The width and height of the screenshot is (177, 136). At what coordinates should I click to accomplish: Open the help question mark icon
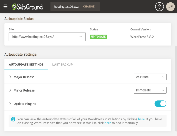(x=160, y=7)
